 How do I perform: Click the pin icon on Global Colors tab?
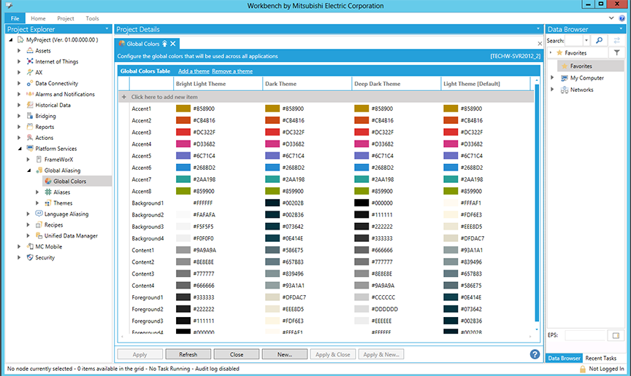[x=165, y=44]
